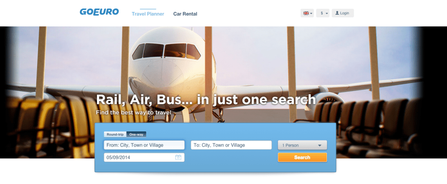
Task: Select the Round-trip option
Action: tap(115, 134)
